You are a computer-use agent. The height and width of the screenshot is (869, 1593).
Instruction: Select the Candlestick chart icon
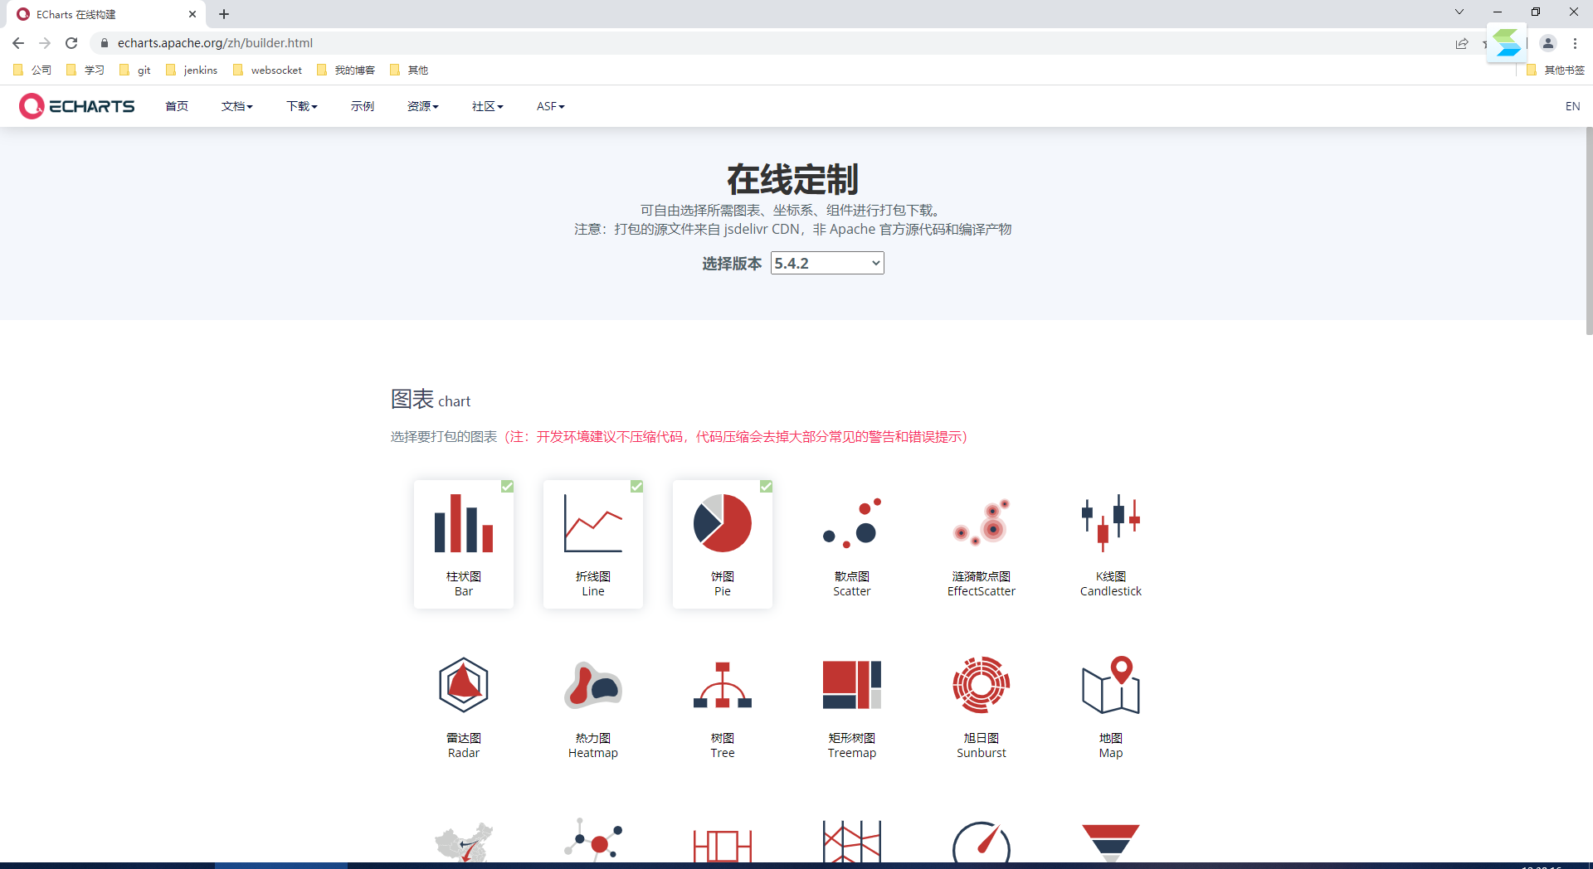point(1111,523)
